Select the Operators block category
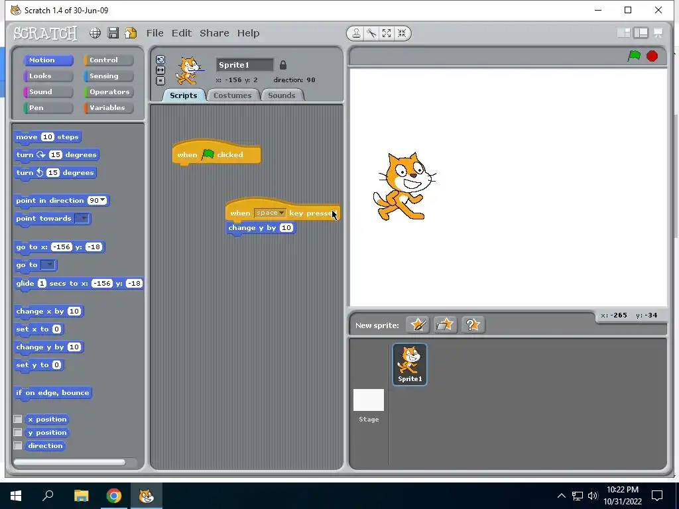Screen dimensions: 679x509 pos(109,91)
